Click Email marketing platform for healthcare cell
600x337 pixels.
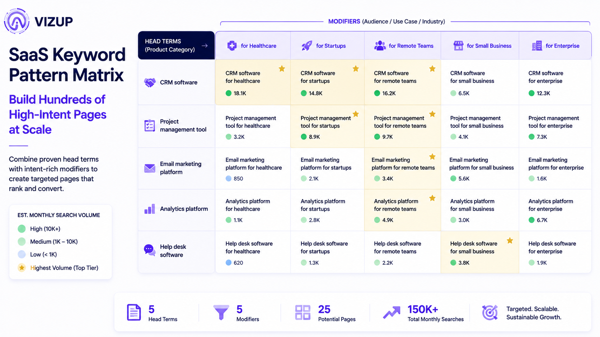253,168
